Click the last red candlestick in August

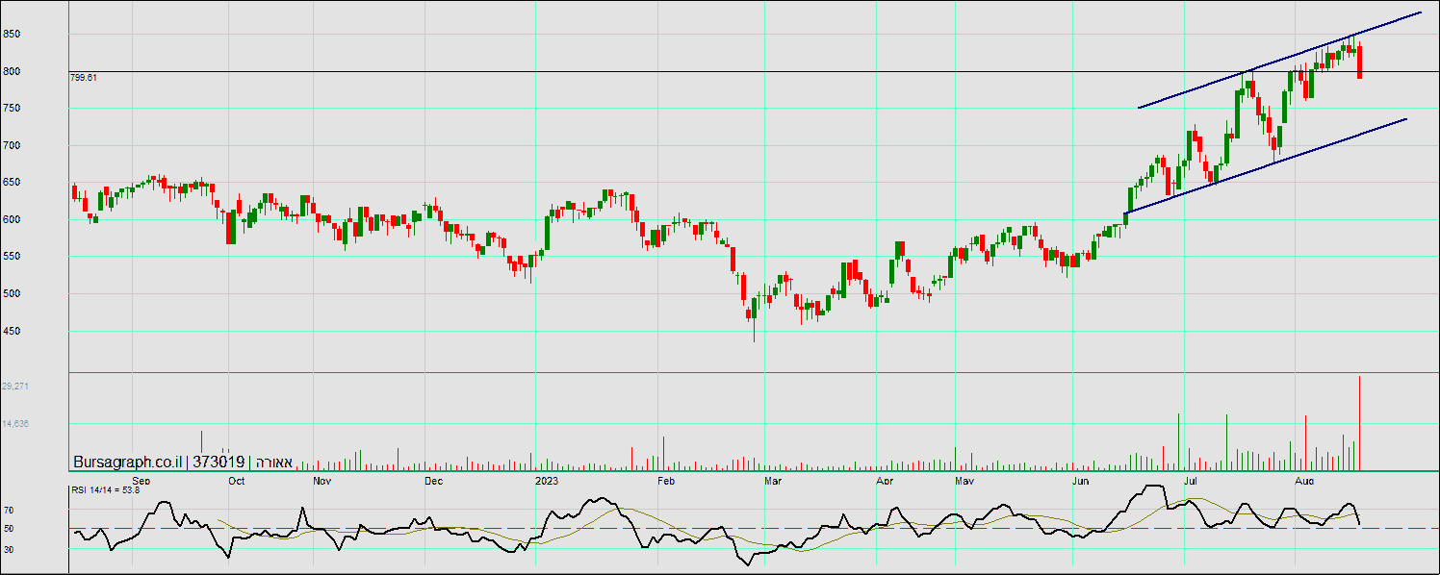(x=1359, y=62)
